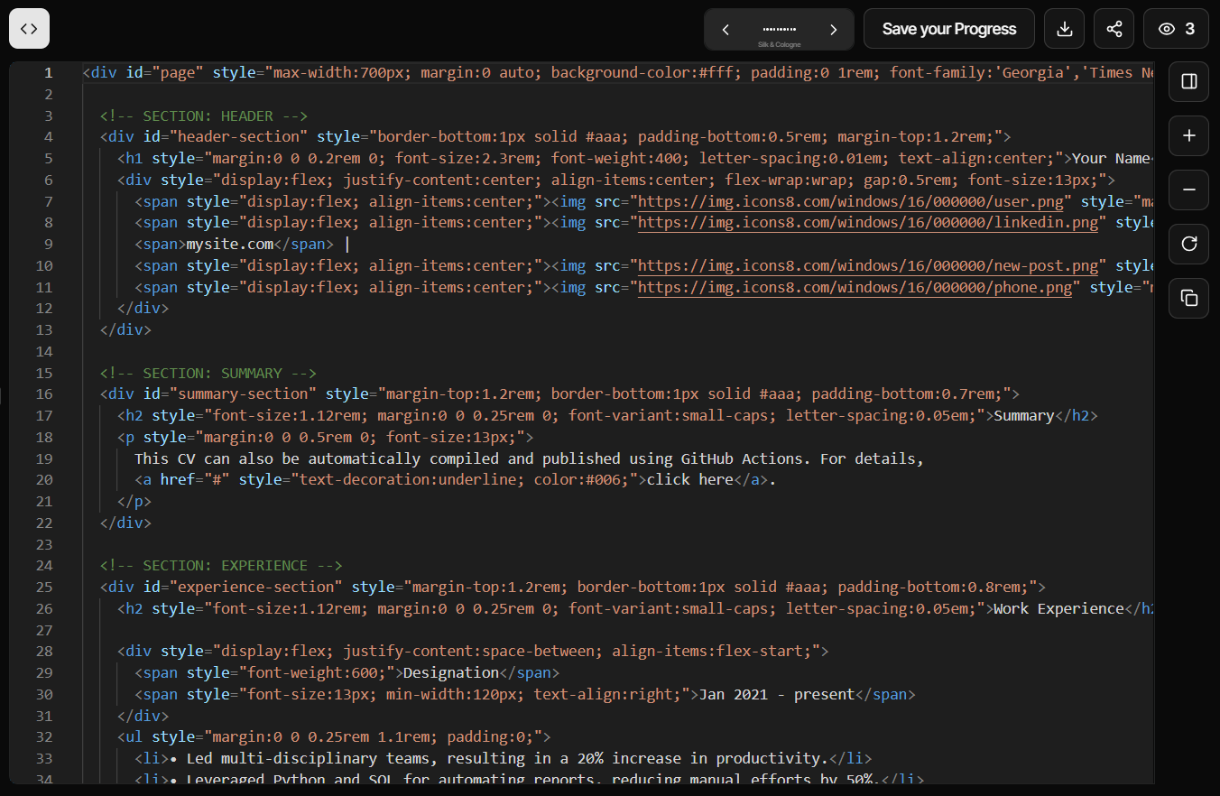Click 'font-variant:small-caps' on line 17
Image resolution: width=1220 pixels, height=796 pixels.
tap(669, 416)
